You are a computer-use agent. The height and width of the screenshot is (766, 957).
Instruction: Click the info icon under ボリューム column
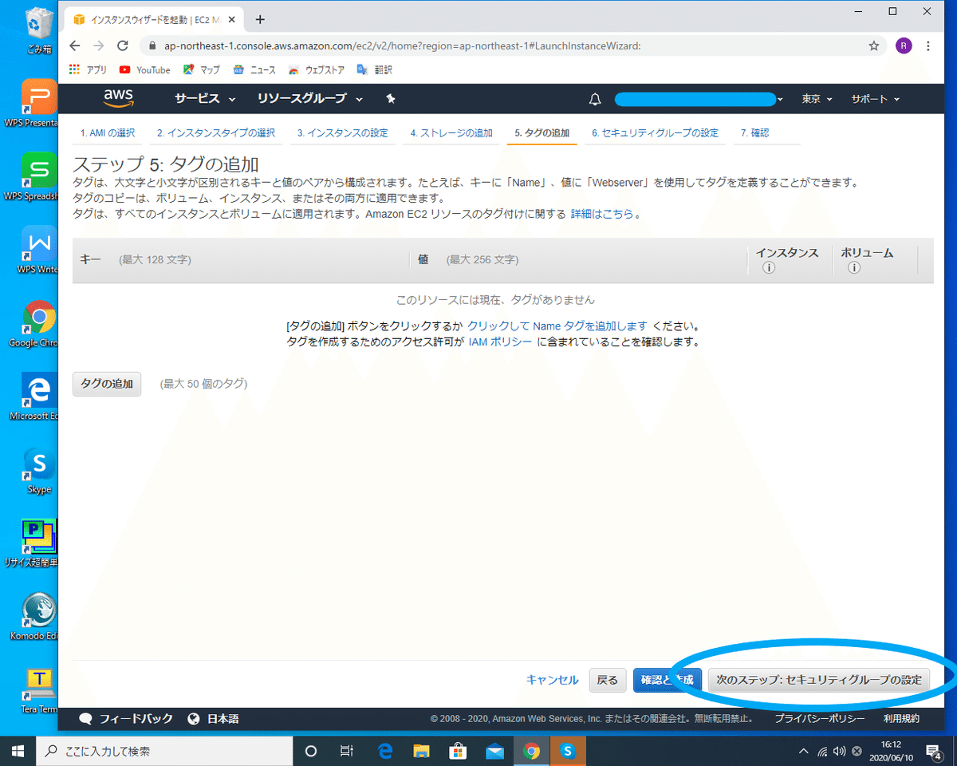pyautogui.click(x=854, y=268)
